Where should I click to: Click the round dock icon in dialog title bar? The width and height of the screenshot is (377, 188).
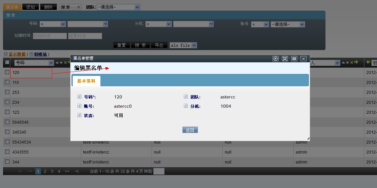[x=275, y=59]
